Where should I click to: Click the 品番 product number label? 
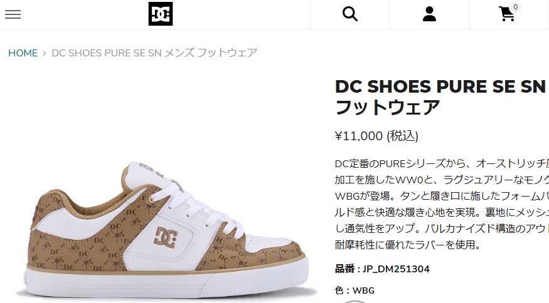click(345, 269)
